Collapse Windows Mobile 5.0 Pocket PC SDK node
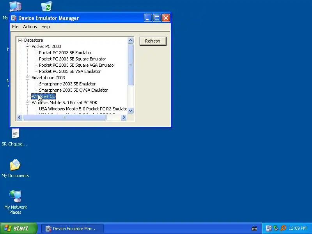Screen dimensions: 312x234 tap(28, 103)
